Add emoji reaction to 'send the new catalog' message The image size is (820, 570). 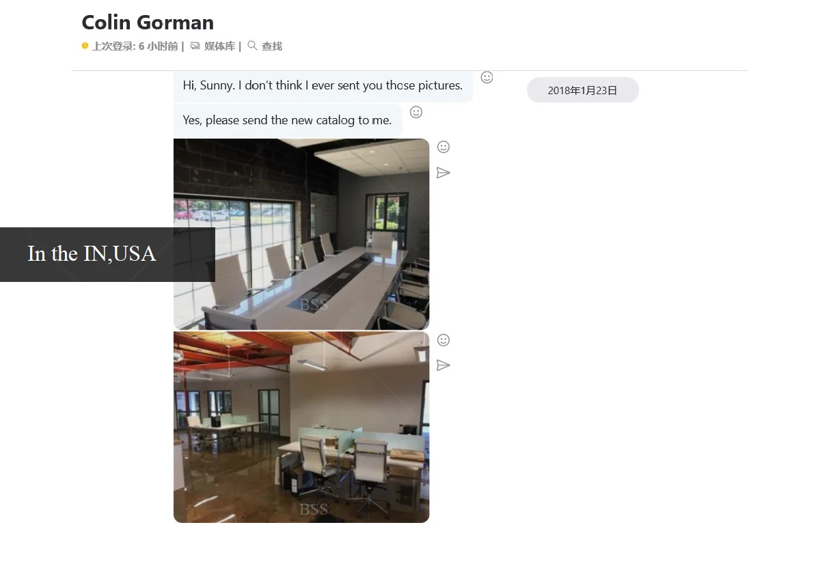[415, 112]
